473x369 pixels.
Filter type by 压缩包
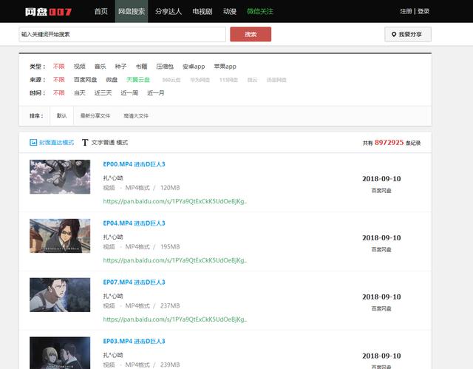[165, 67]
